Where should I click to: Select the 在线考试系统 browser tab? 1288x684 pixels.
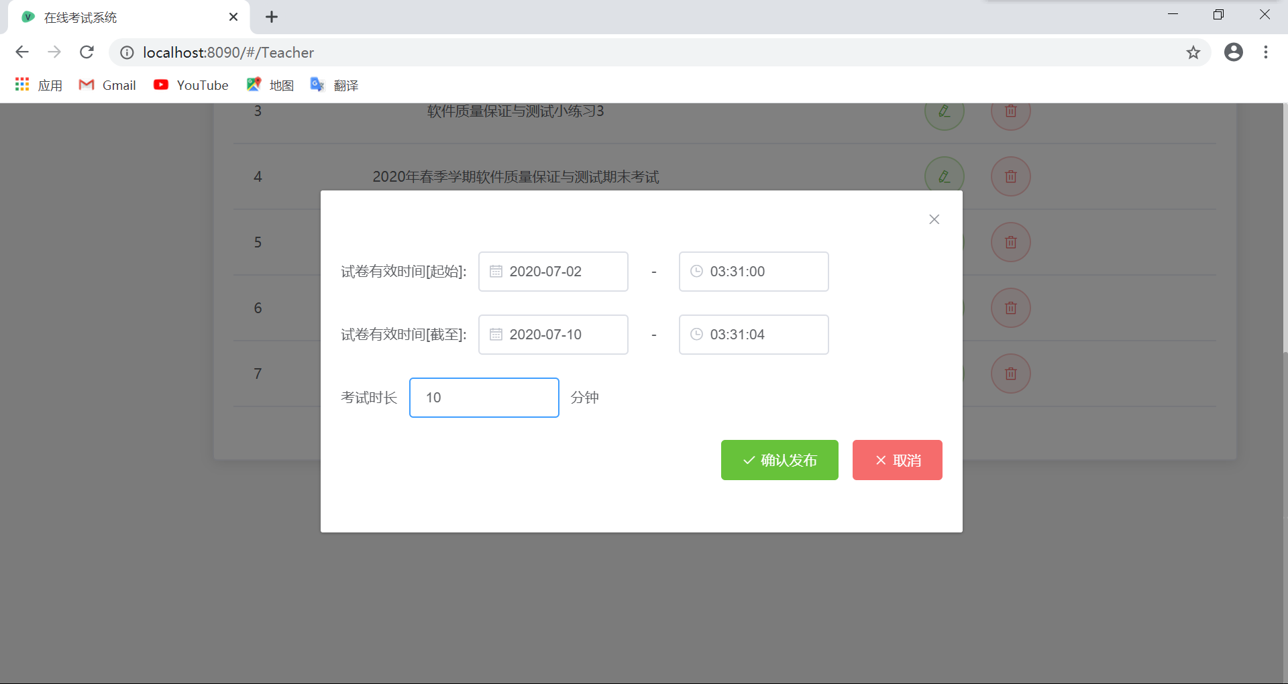tap(129, 17)
